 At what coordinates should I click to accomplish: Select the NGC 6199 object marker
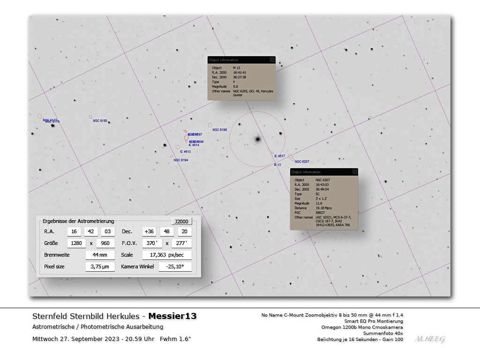(x=210, y=125)
